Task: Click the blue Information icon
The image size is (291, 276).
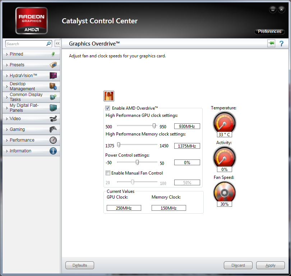Action: click(x=53, y=151)
